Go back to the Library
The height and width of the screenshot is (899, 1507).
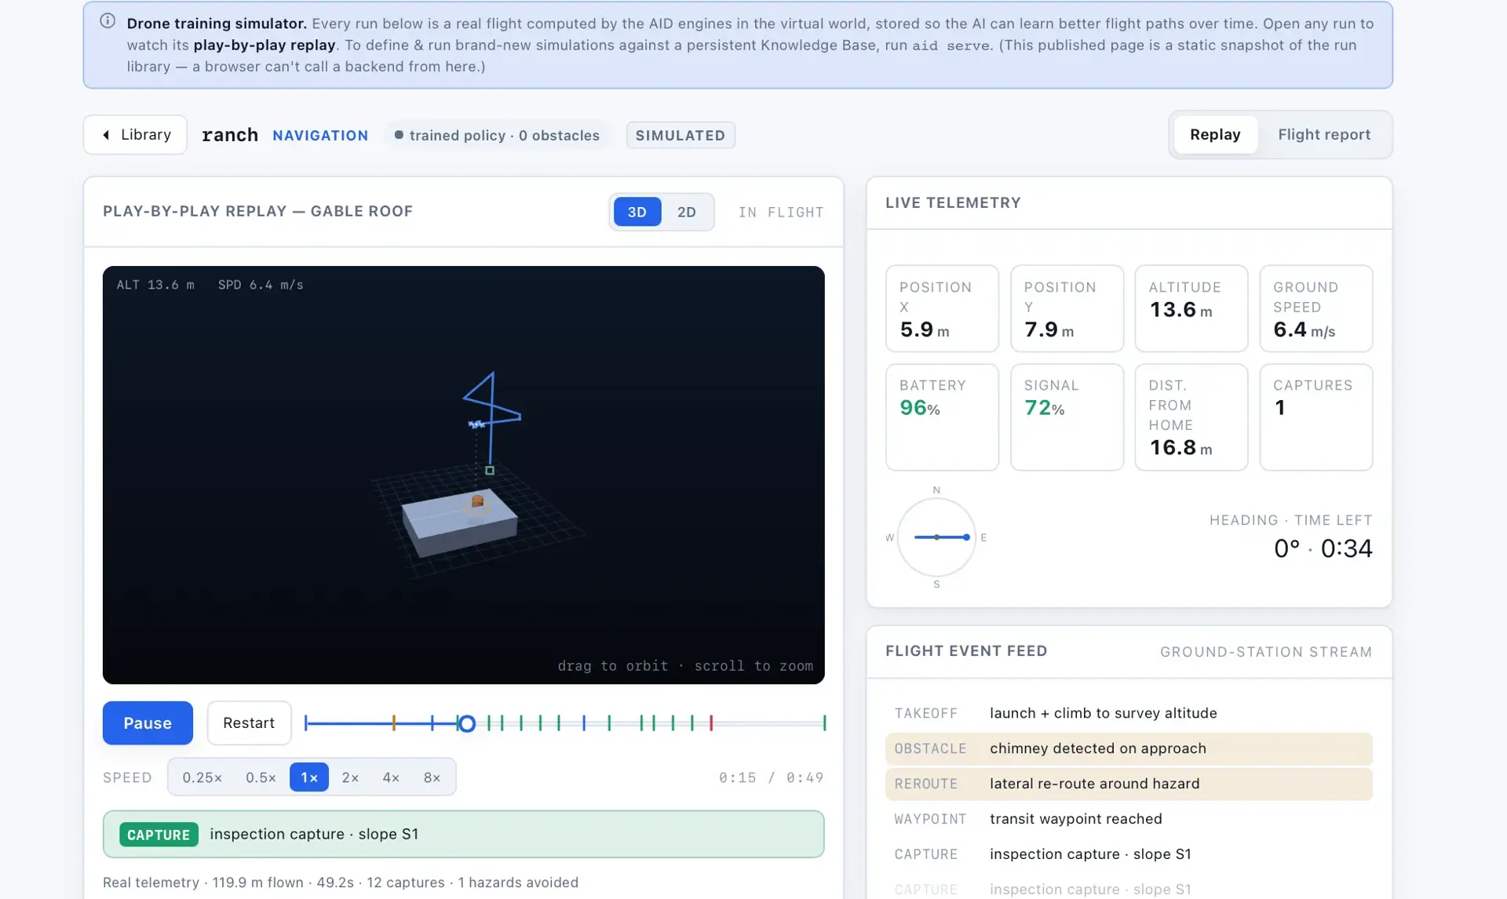pos(135,135)
